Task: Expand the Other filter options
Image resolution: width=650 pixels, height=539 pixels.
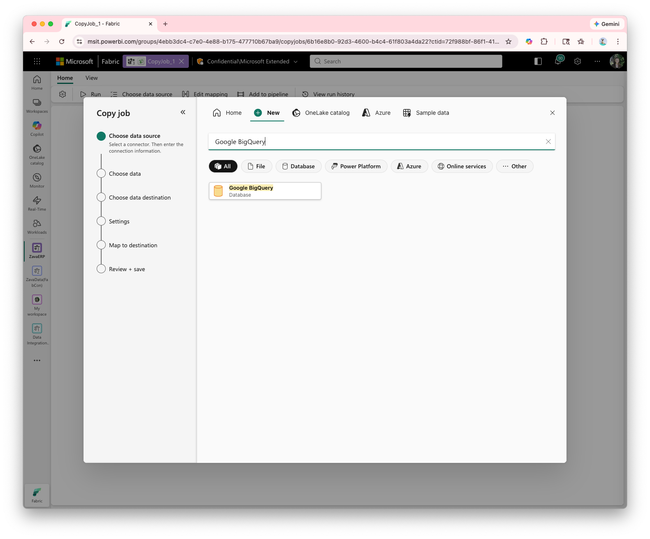Action: pos(514,166)
